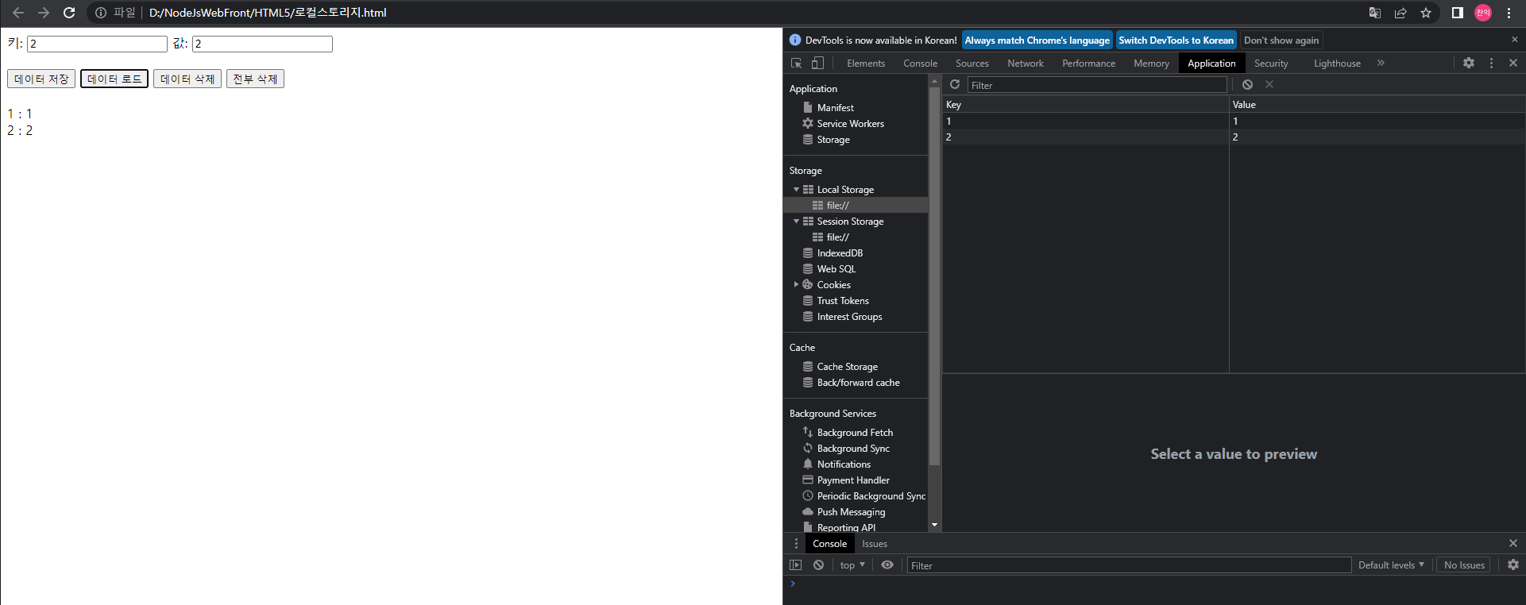Open console settings gear icon
Image resolution: width=1526 pixels, height=605 pixels.
(1513, 565)
